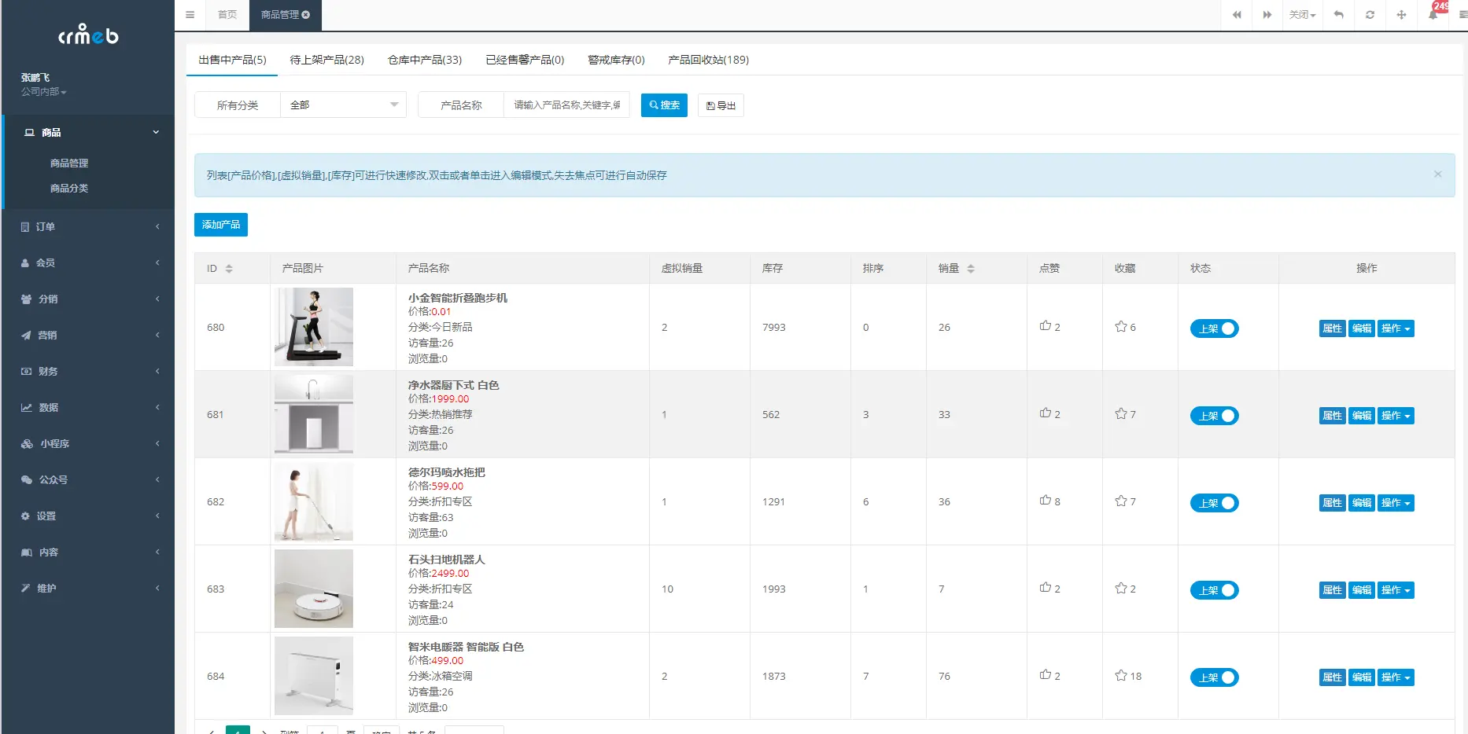
Task: Click the thumbs-up icon for 智米电暖器 智能版
Action: (1046, 675)
